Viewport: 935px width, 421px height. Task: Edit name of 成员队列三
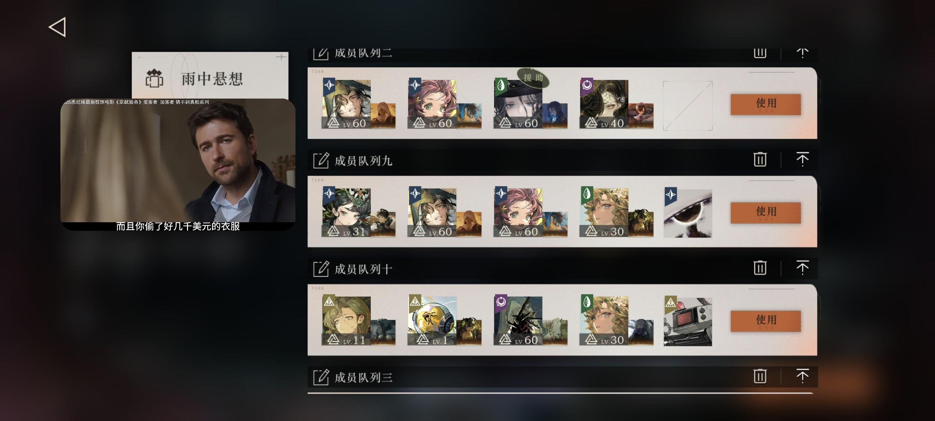tap(321, 377)
